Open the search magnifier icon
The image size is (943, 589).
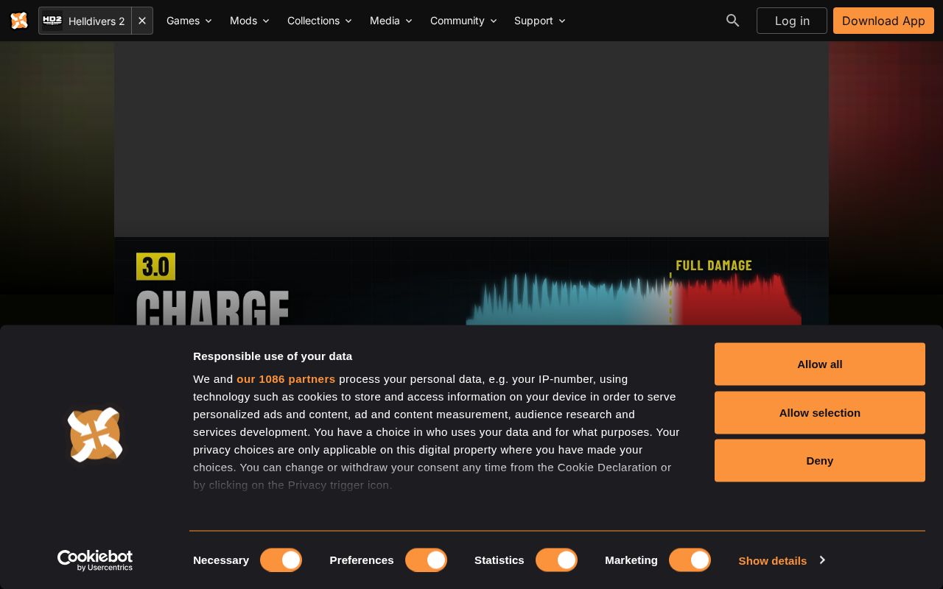[732, 21]
